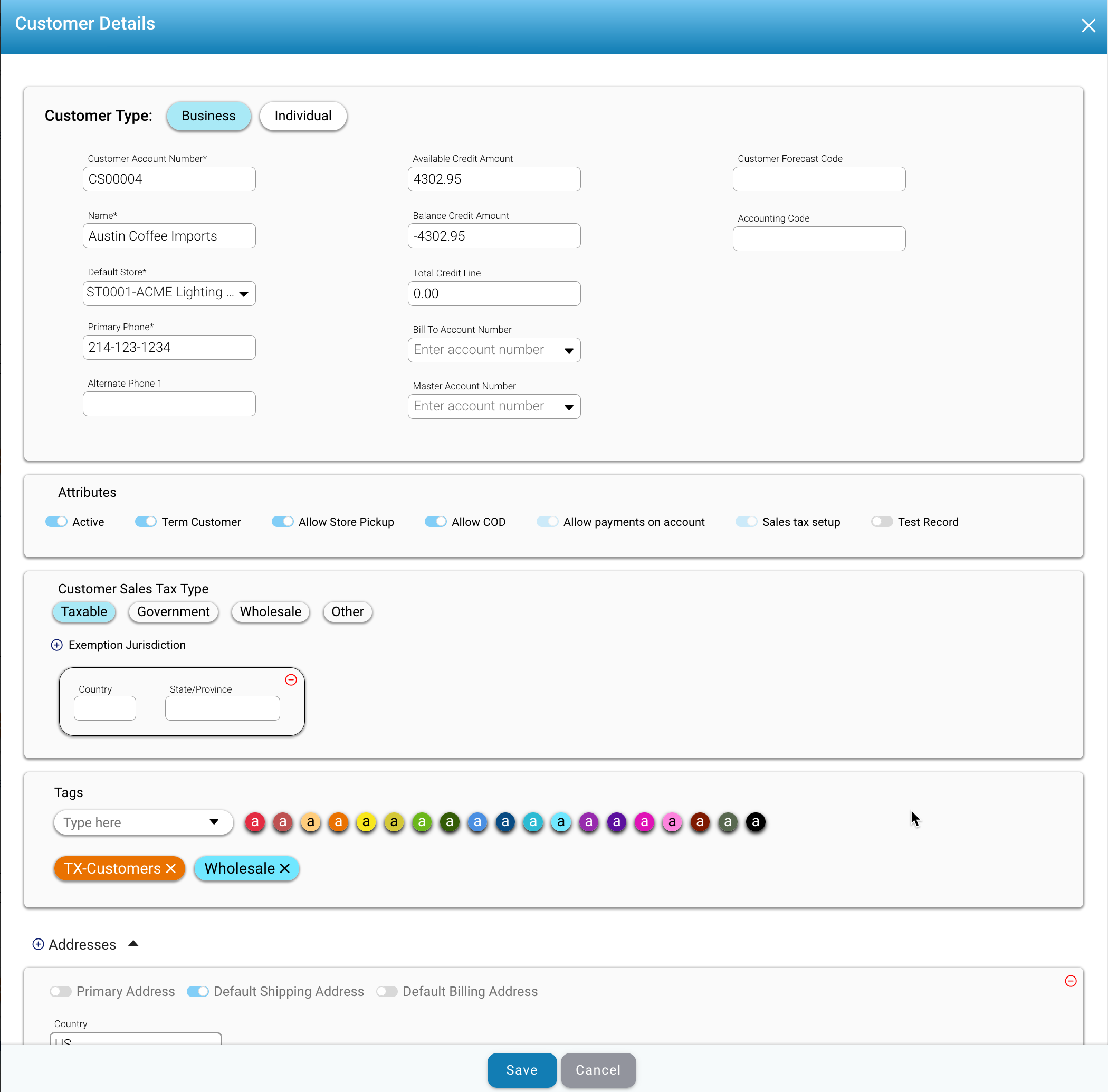
Task: Click the Save button
Action: click(x=521, y=1070)
